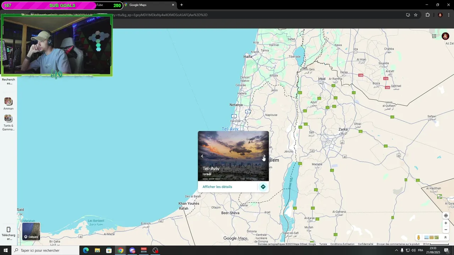The height and width of the screenshot is (255, 454).
Task: Click Afficher les détails link
Action: 217,187
